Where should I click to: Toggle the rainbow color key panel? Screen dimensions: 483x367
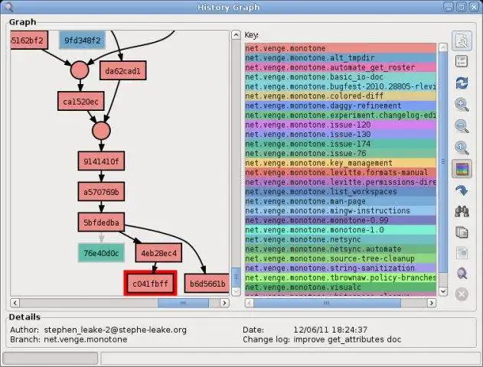(462, 169)
